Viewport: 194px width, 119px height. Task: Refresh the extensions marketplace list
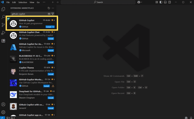coord(49,8)
